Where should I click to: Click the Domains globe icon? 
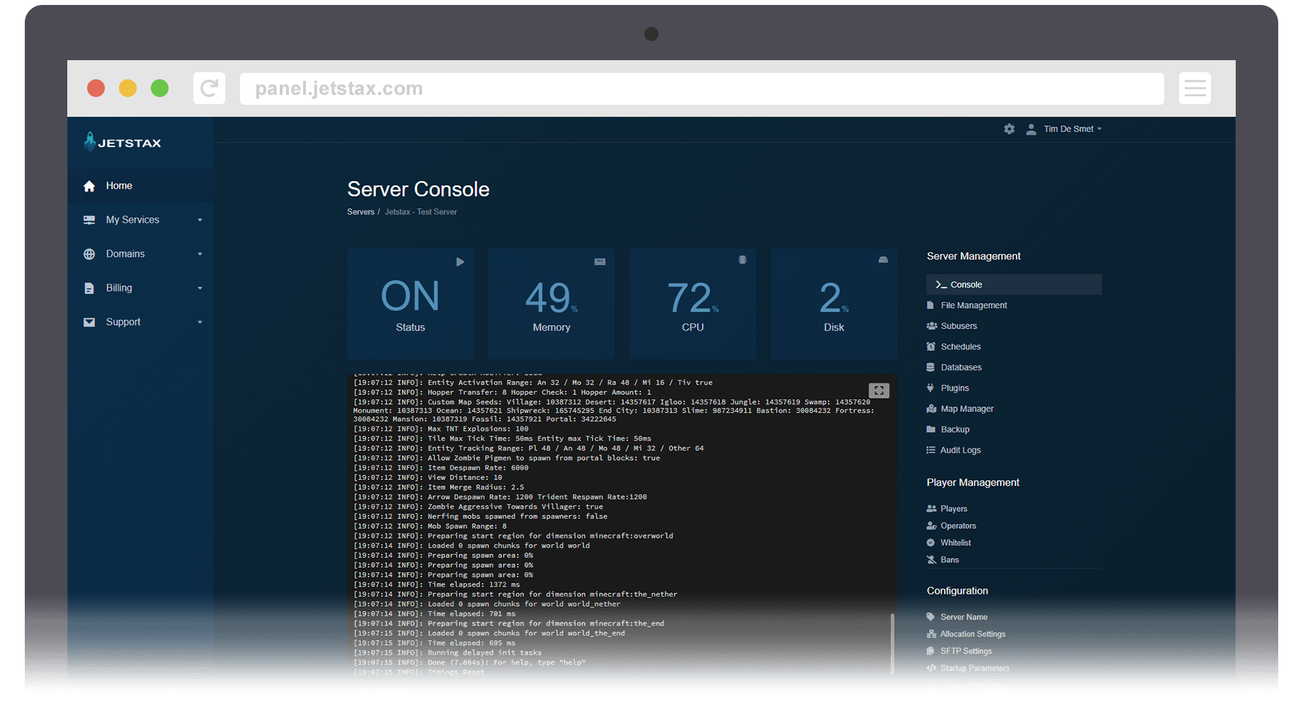click(89, 254)
